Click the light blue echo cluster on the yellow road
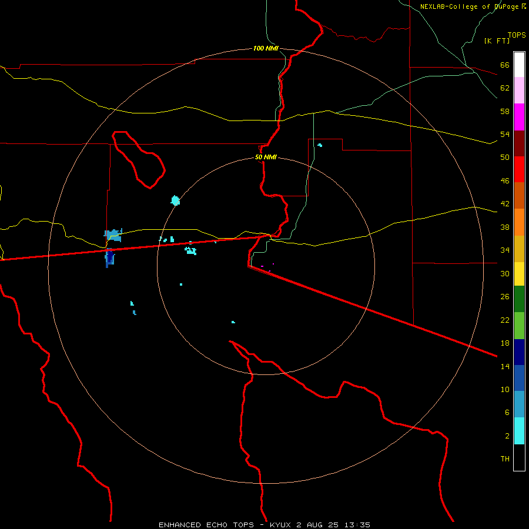Image resolution: width=529 pixels, height=529 pixels. [x=113, y=235]
